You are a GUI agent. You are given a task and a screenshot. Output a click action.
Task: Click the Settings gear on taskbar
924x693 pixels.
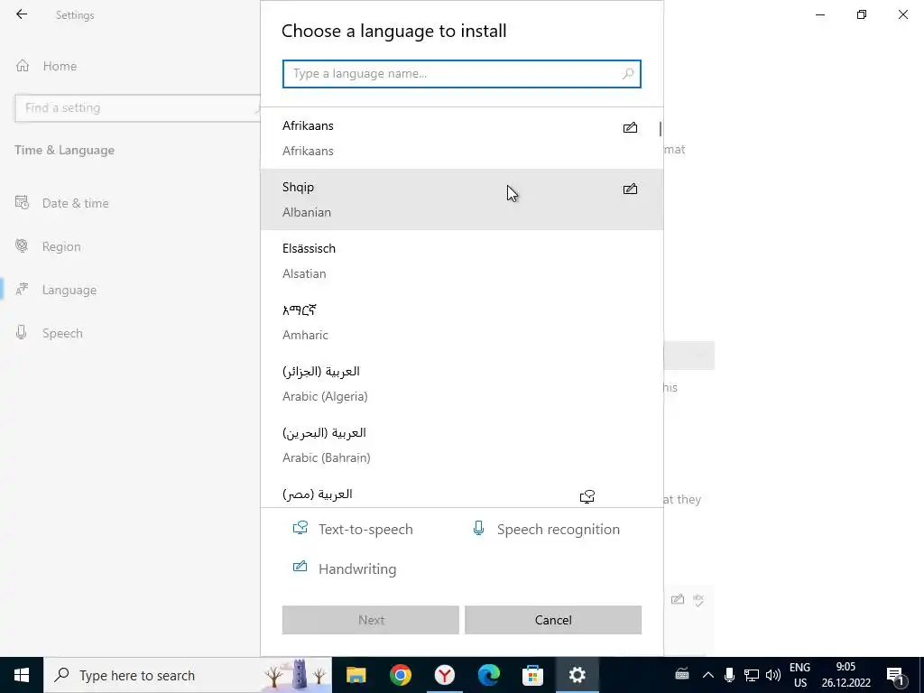tap(577, 675)
